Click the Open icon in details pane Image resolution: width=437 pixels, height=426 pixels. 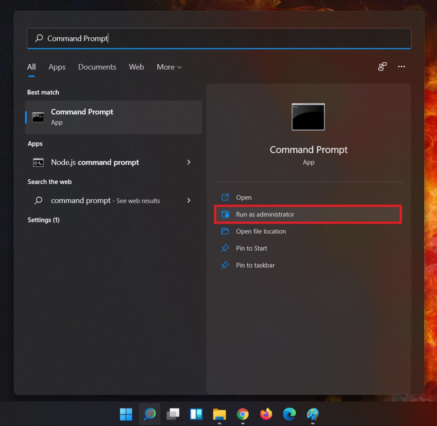[x=225, y=197]
